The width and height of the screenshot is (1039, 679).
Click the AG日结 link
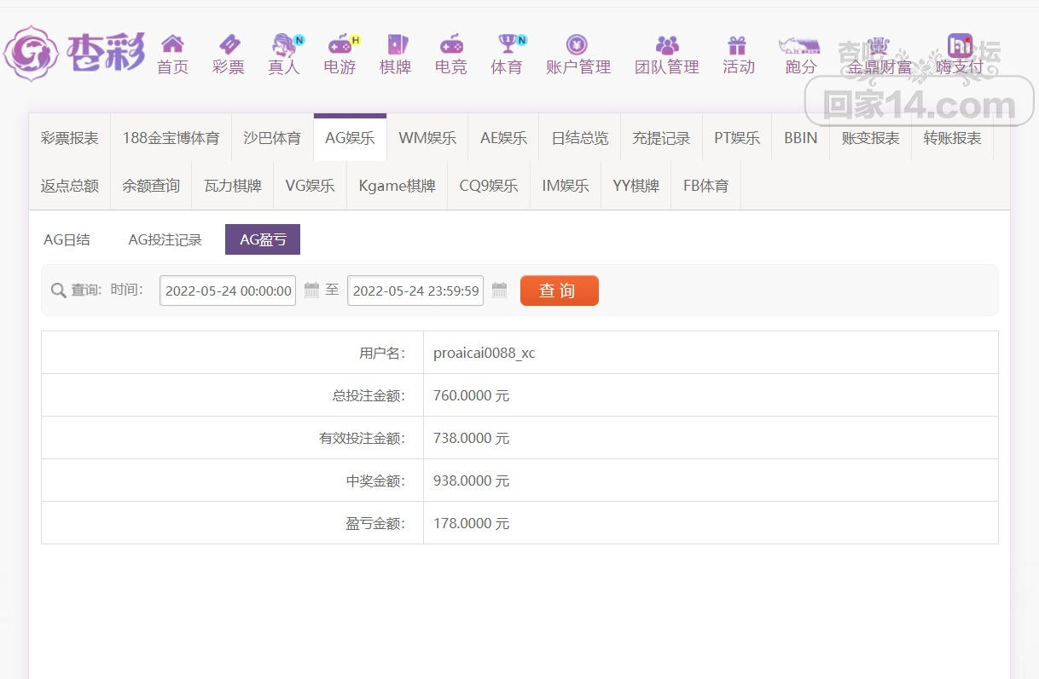(x=67, y=240)
